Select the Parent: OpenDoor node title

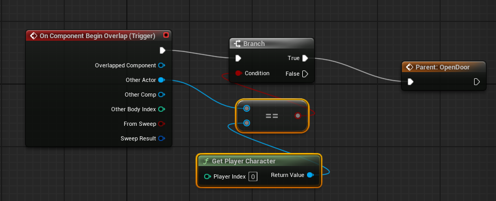(443, 67)
